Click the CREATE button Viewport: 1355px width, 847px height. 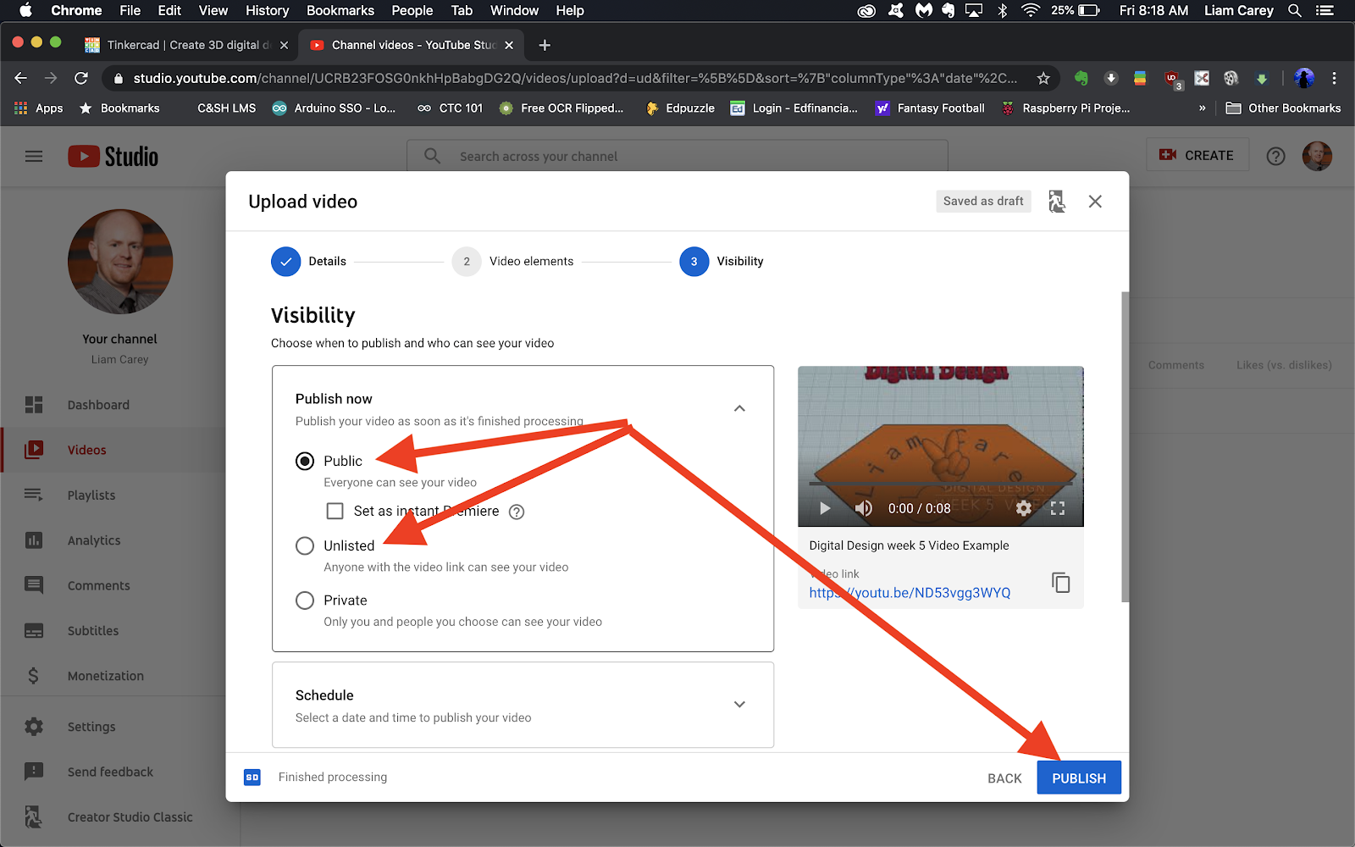tap(1197, 155)
